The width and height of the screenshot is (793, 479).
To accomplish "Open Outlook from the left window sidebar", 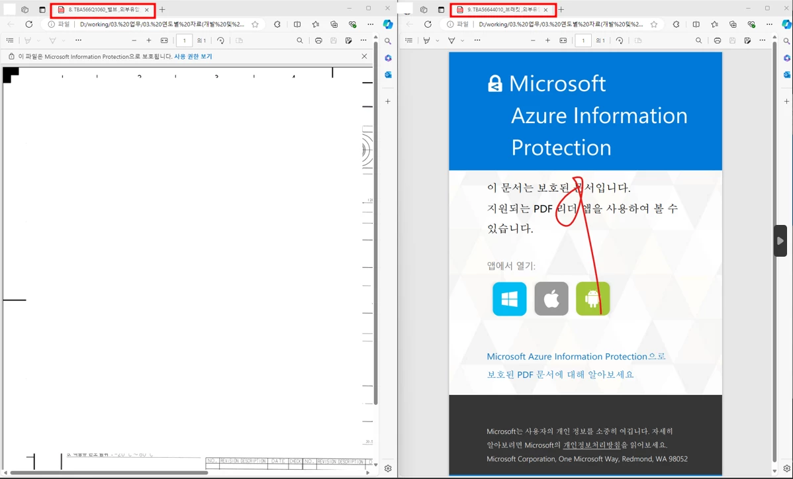I will pos(388,75).
